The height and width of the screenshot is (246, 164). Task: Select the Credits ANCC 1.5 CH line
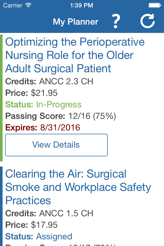coord(49,213)
